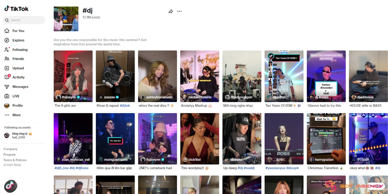Expand the Company footer section
The width and height of the screenshot is (388, 194).
pyautogui.click(x=10, y=149)
